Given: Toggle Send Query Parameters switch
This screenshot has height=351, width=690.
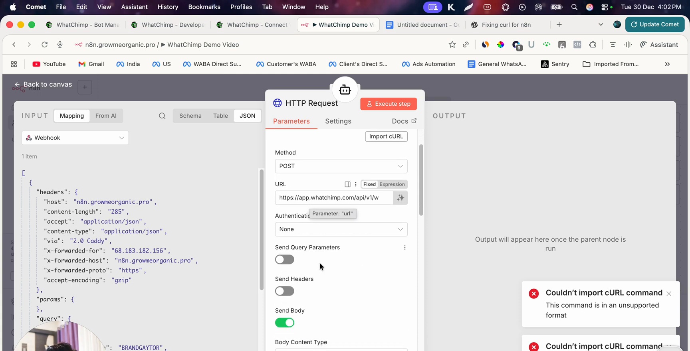Looking at the screenshot, I should [x=285, y=260].
